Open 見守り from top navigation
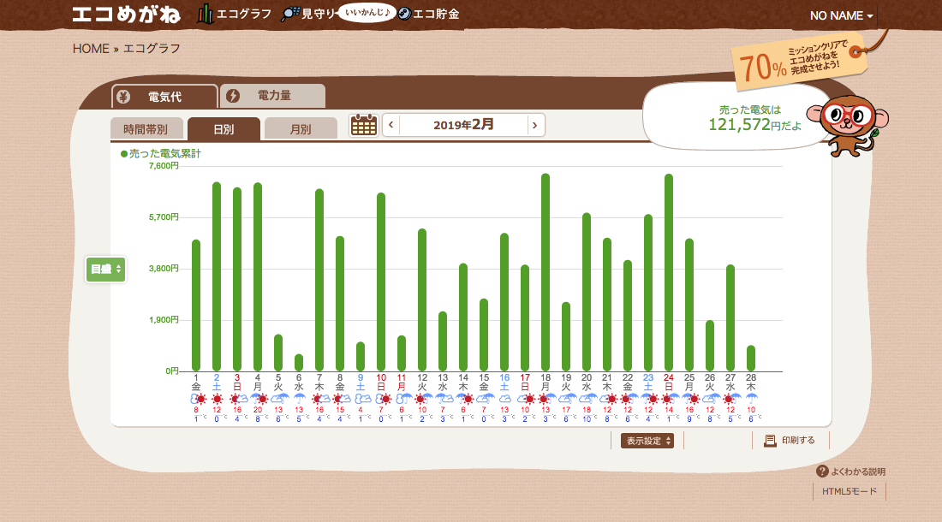942x522 pixels. (x=308, y=14)
